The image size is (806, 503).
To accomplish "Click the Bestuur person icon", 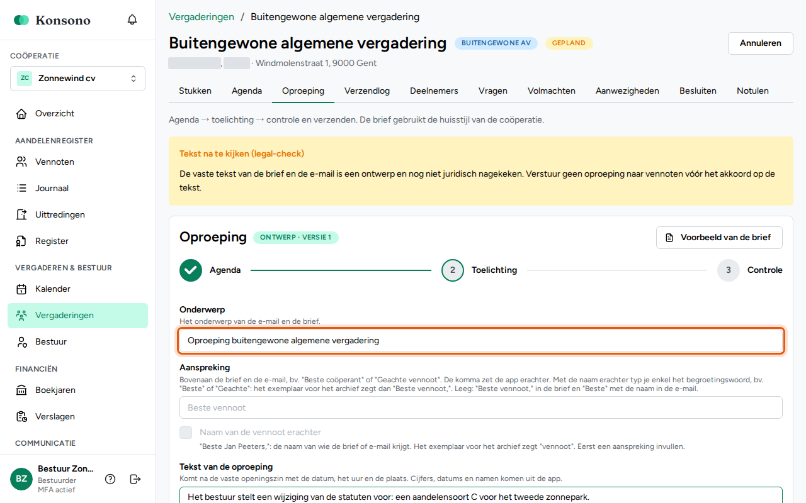I will [21, 342].
